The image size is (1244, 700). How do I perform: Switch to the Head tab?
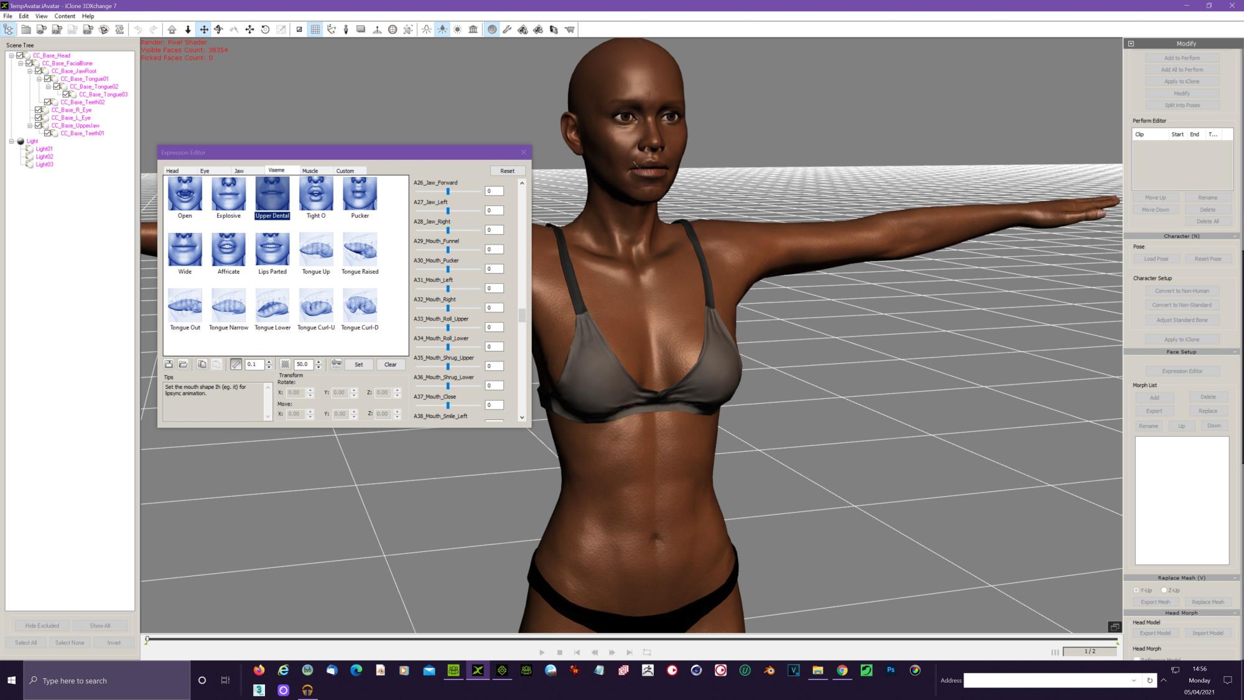point(172,170)
